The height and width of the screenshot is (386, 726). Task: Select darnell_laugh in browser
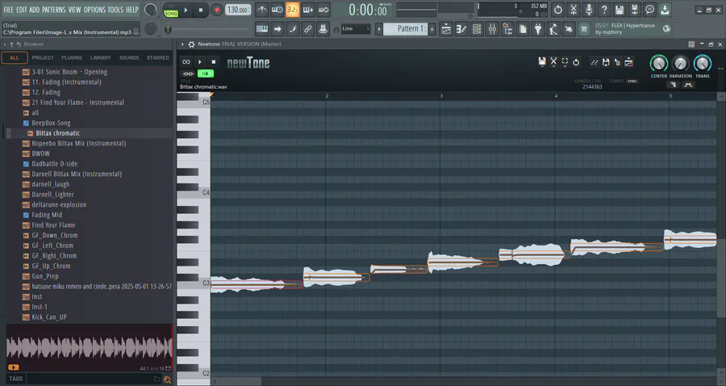click(x=51, y=184)
